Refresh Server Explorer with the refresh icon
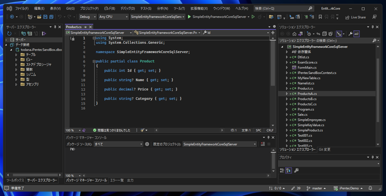 9,33
